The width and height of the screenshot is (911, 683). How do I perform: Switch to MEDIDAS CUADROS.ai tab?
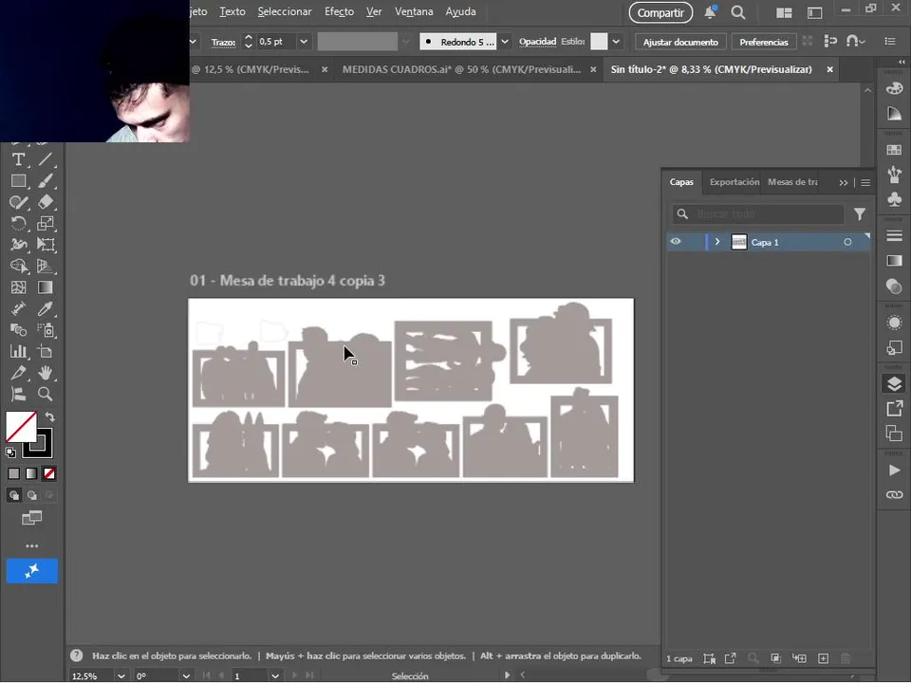click(461, 69)
